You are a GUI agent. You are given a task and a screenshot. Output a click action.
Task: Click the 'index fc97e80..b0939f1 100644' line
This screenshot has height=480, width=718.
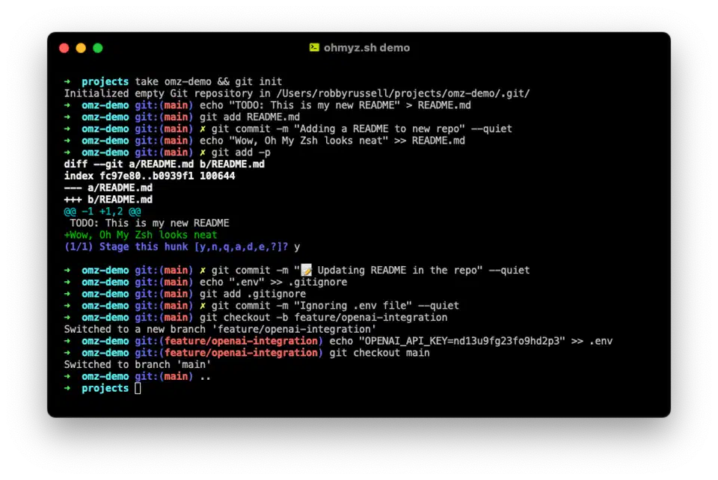(150, 176)
